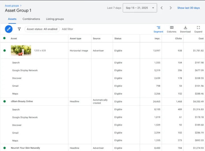Click the blue pencil edit button
This screenshot has height=151, width=205.
click(x=9, y=29)
